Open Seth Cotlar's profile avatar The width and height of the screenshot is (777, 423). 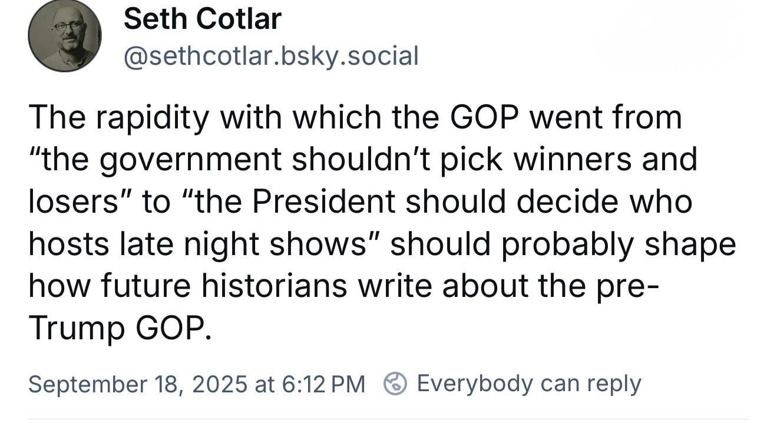[x=65, y=35]
